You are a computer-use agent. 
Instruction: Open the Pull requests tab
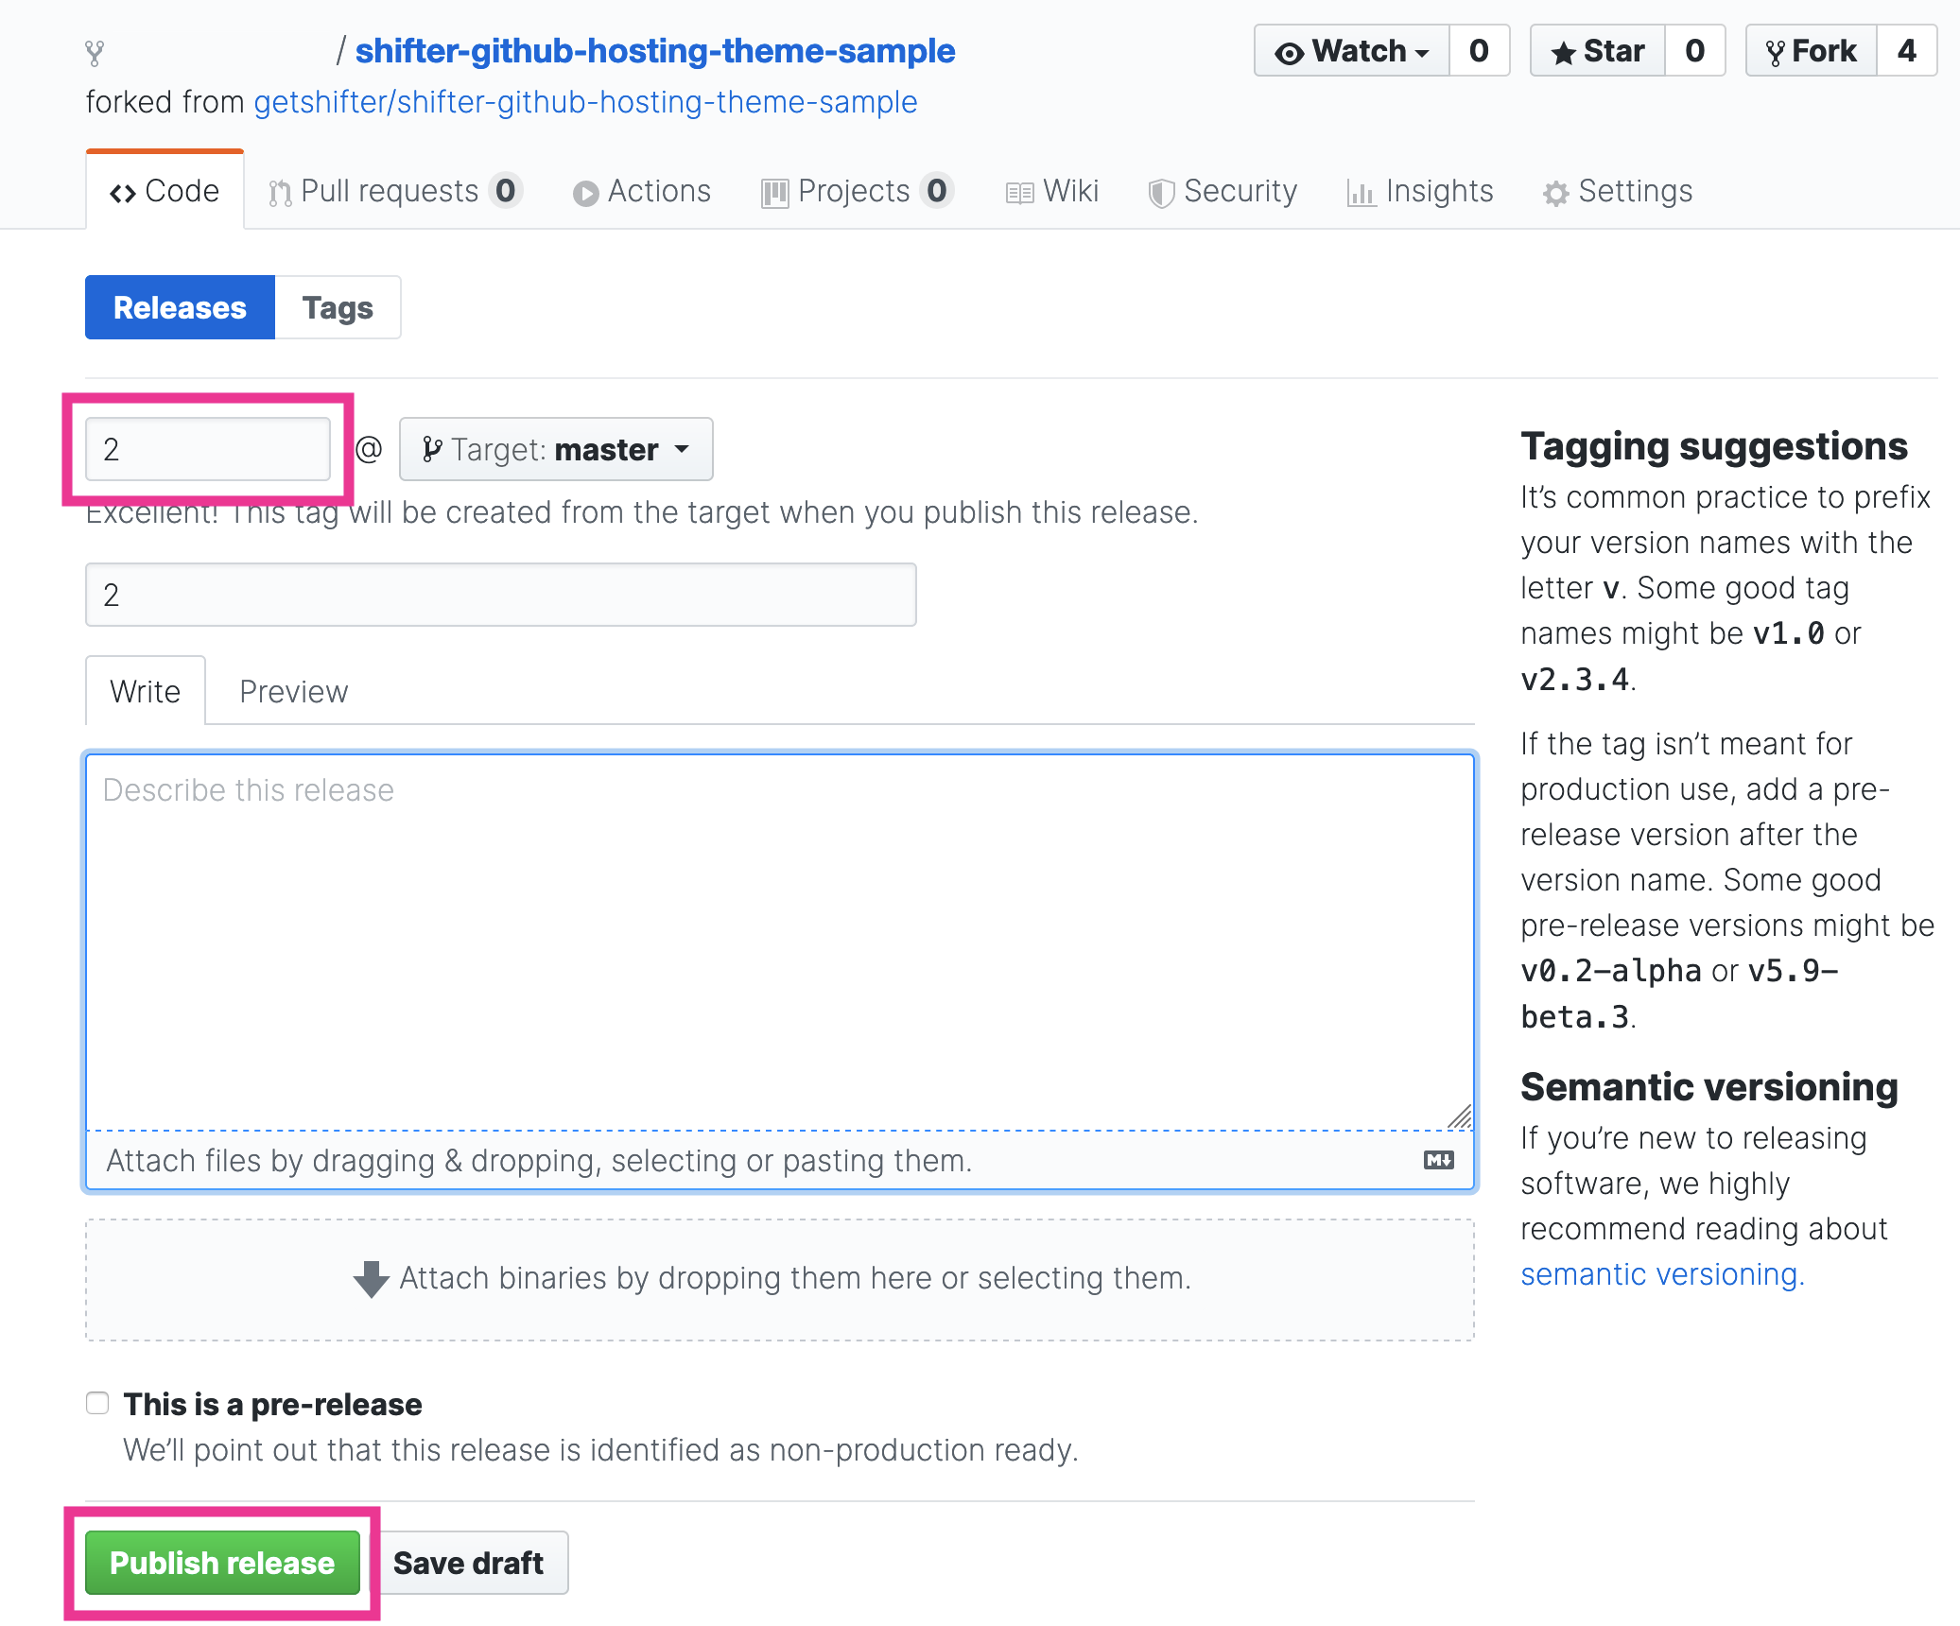click(395, 191)
